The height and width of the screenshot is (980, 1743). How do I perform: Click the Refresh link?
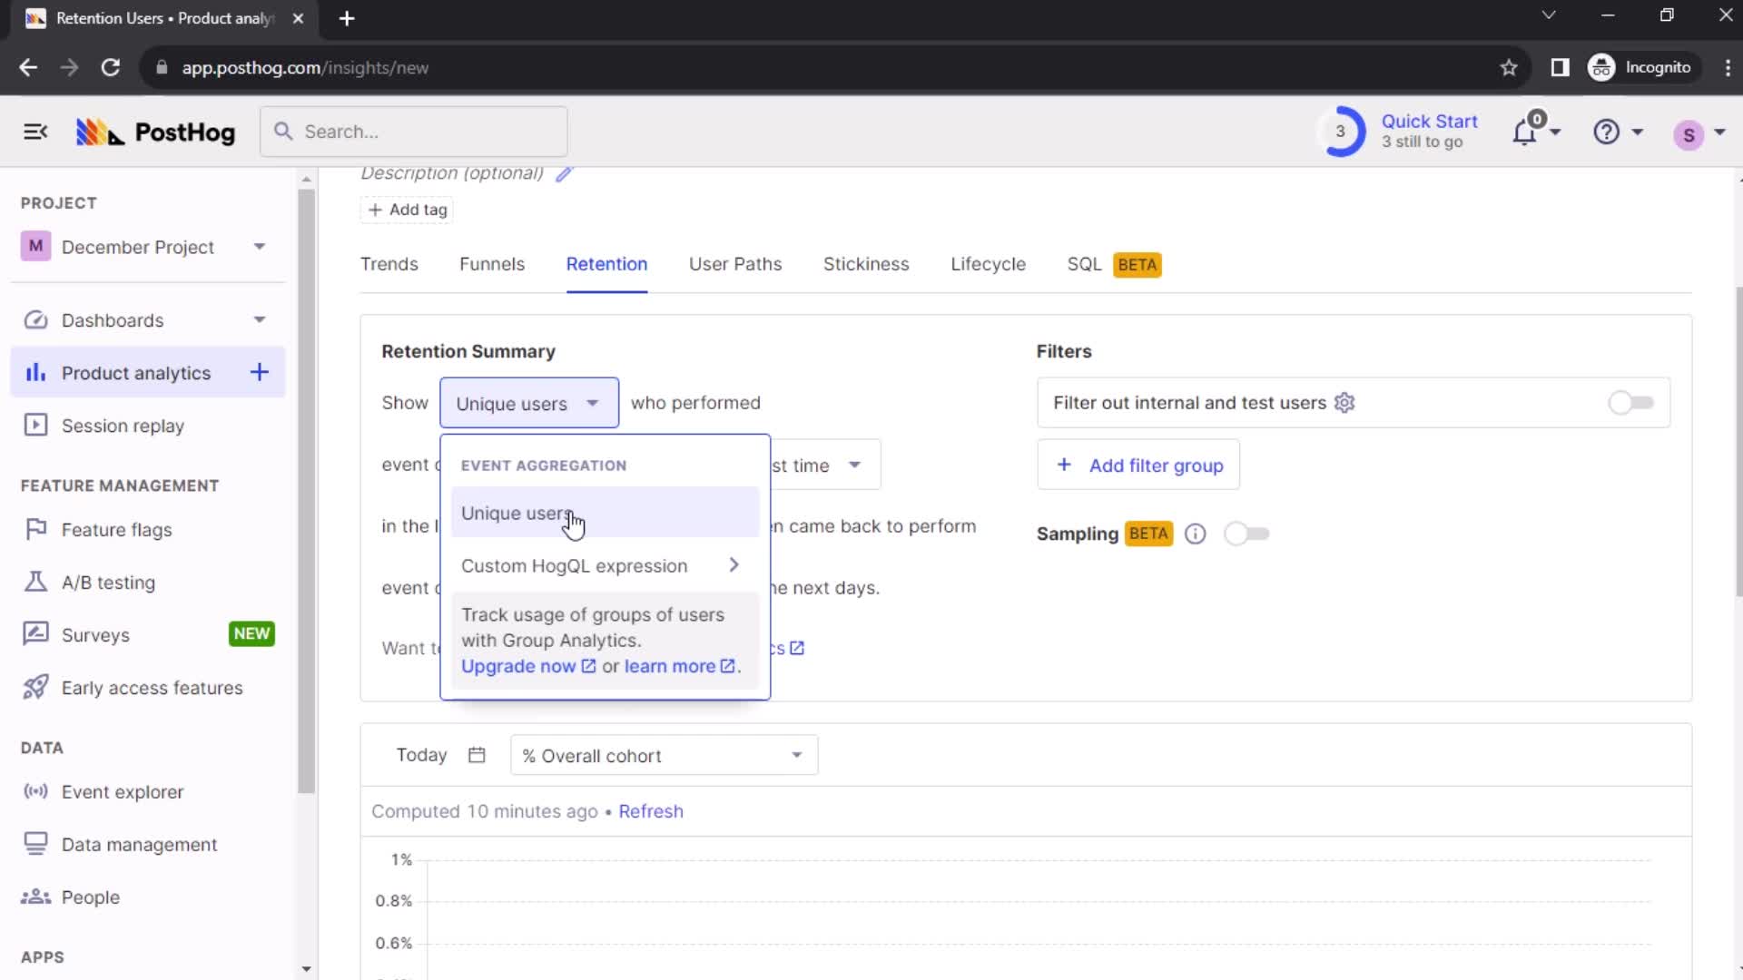pos(651,811)
